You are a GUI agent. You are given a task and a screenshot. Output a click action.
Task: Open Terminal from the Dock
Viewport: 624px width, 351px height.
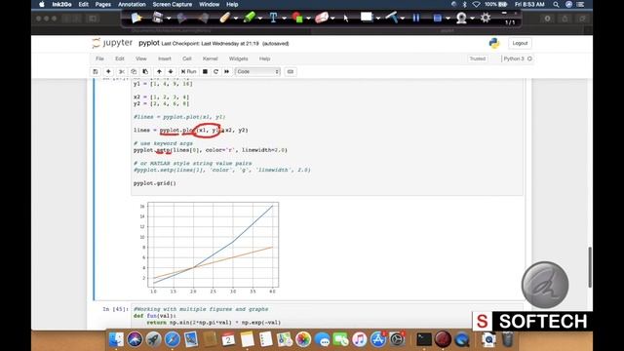(x=424, y=339)
